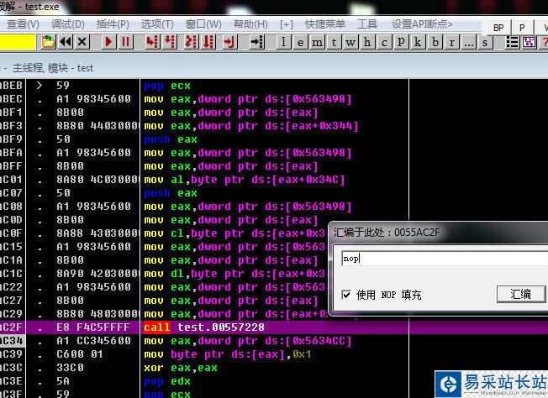Restart the program with the rewind icon
Viewport: 548px width, 398px height.
[x=66, y=42]
